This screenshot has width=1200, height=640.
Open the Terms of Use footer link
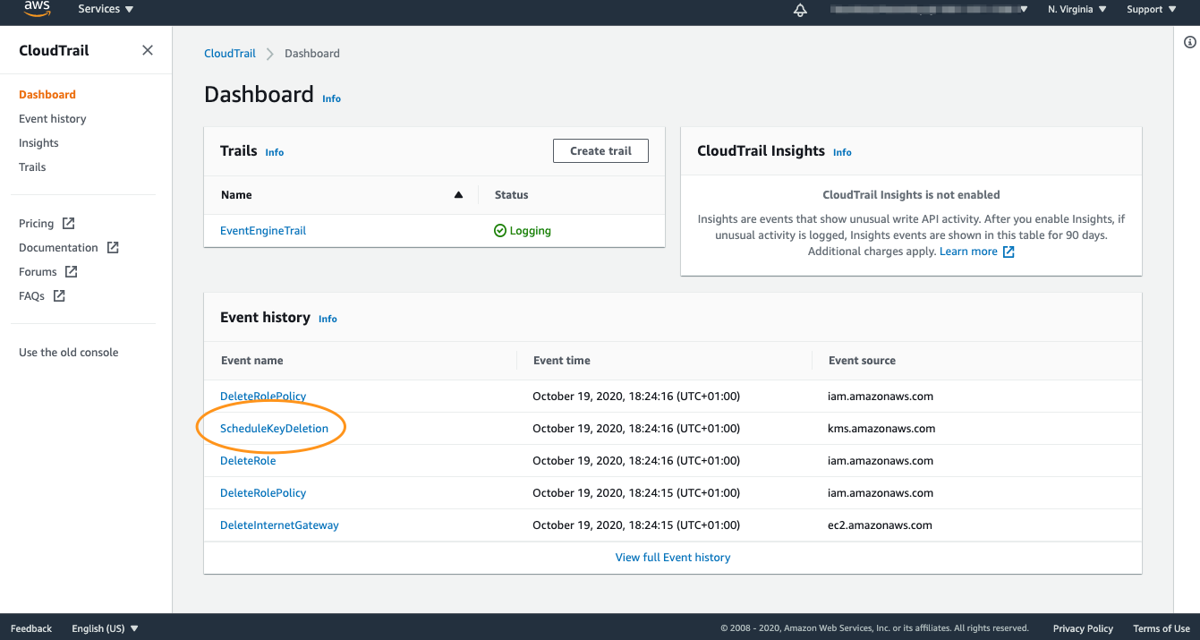click(x=1162, y=628)
